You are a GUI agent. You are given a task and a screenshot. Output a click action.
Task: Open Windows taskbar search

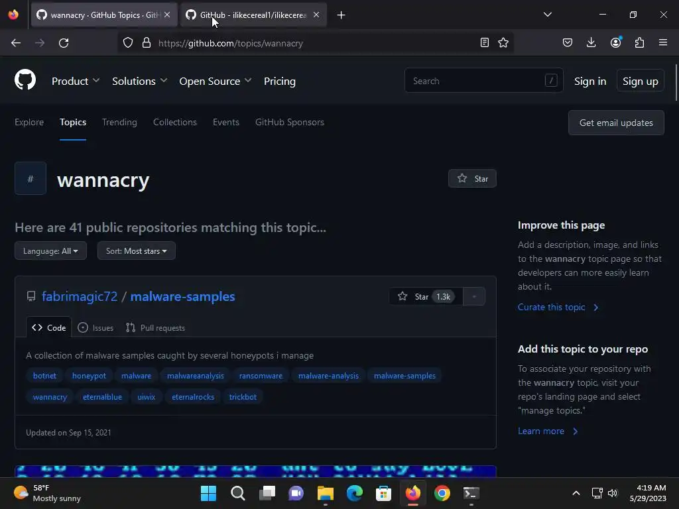238,493
